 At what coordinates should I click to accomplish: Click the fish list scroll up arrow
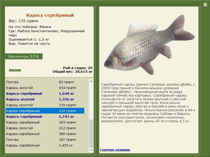coord(91,82)
